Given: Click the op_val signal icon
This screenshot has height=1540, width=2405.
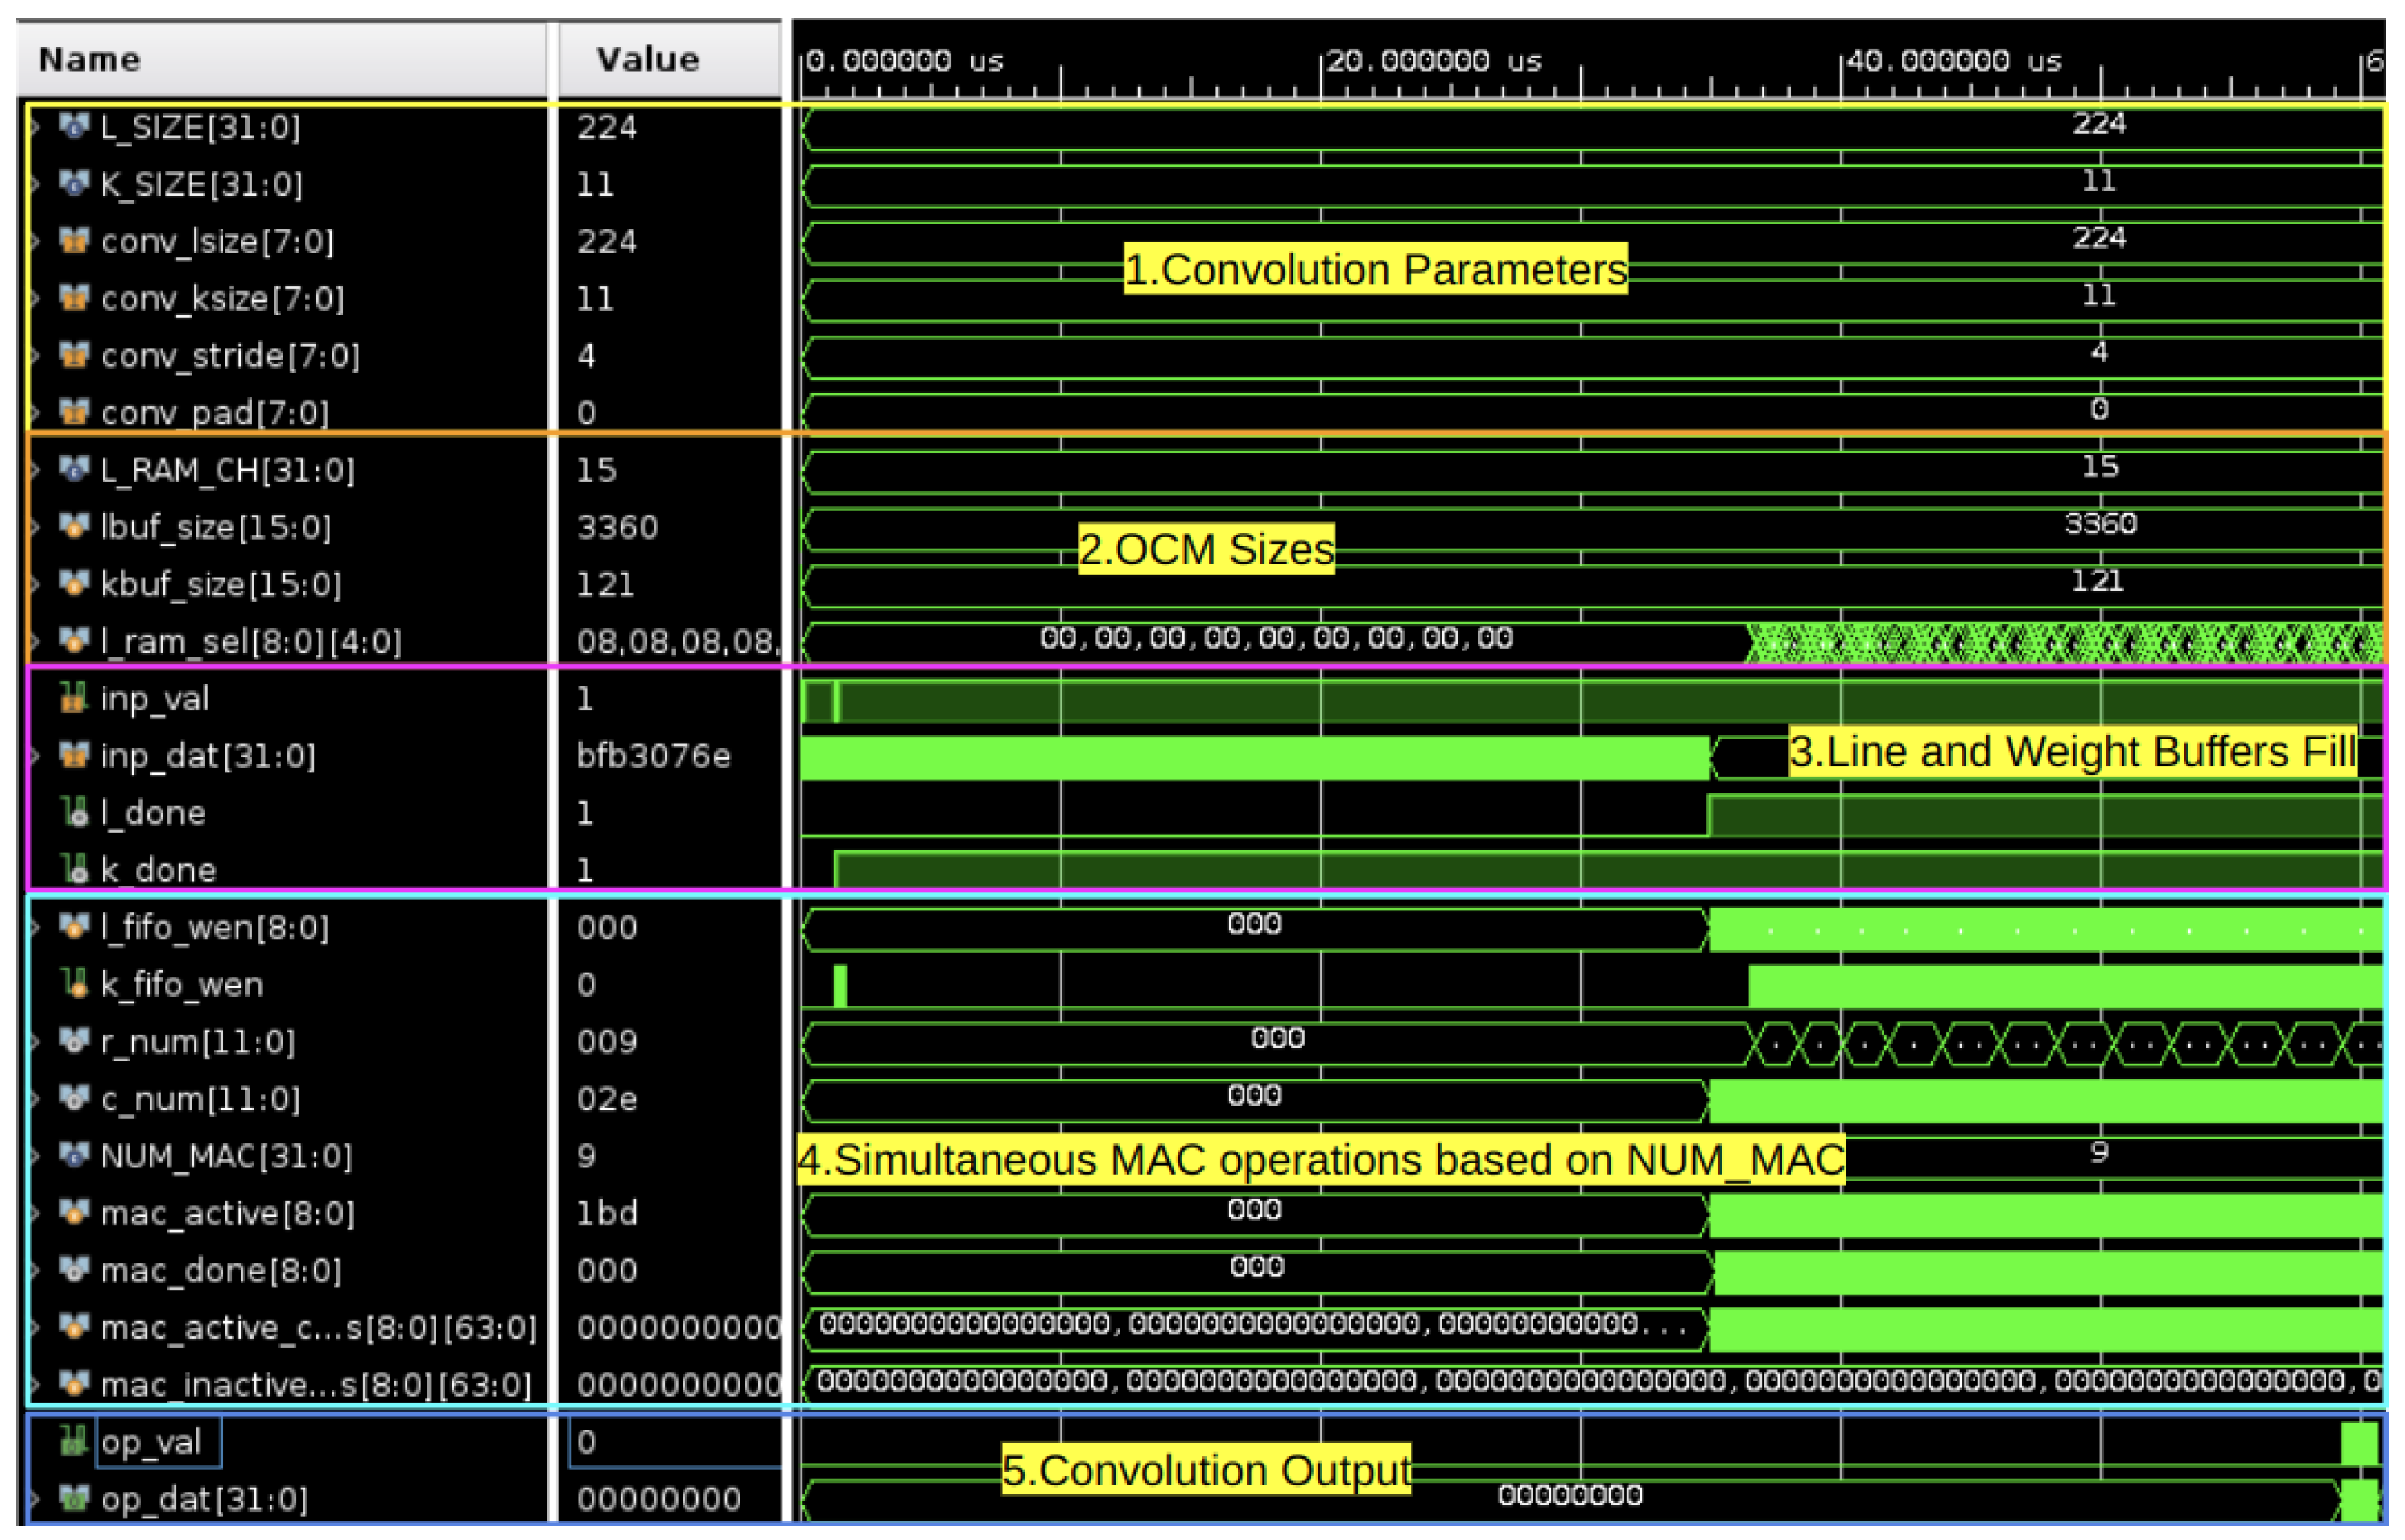Looking at the screenshot, I should tap(73, 1441).
